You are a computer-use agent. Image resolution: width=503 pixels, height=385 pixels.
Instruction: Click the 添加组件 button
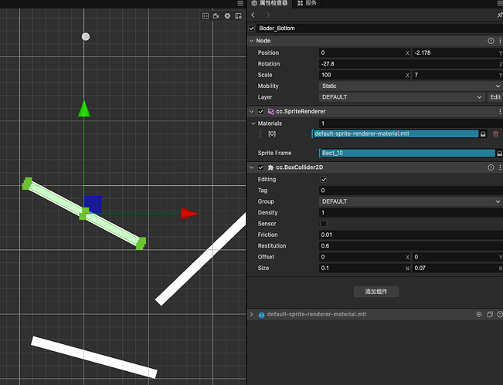click(376, 292)
